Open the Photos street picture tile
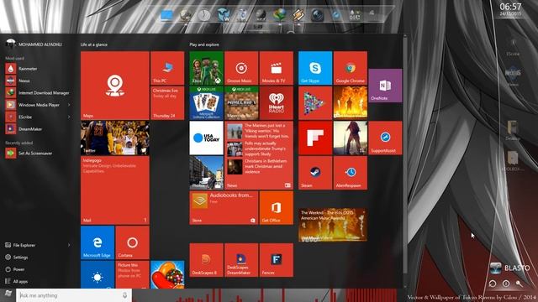Viewport: 538px width, 302px height. pos(206,173)
